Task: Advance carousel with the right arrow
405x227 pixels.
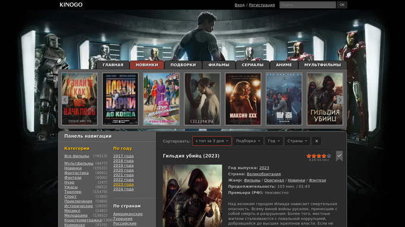Action: [340, 100]
